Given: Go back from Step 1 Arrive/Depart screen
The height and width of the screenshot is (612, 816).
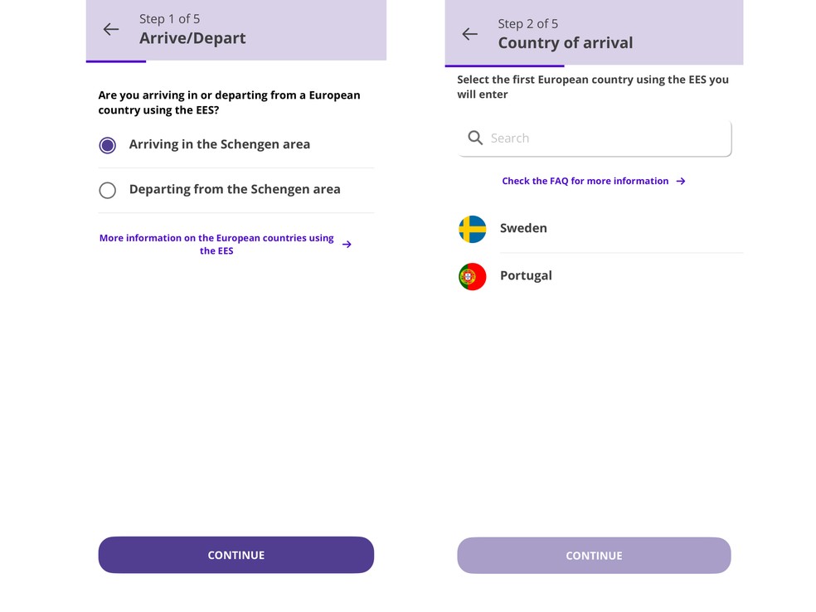Looking at the screenshot, I should 111,29.
